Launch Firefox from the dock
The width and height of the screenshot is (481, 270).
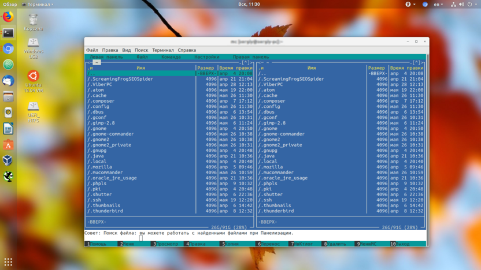(x=8, y=17)
